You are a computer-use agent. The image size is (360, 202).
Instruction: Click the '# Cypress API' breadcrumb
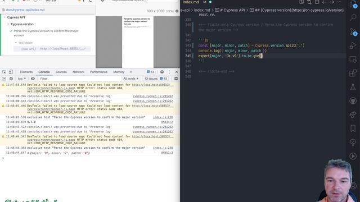pyautogui.click(x=230, y=10)
